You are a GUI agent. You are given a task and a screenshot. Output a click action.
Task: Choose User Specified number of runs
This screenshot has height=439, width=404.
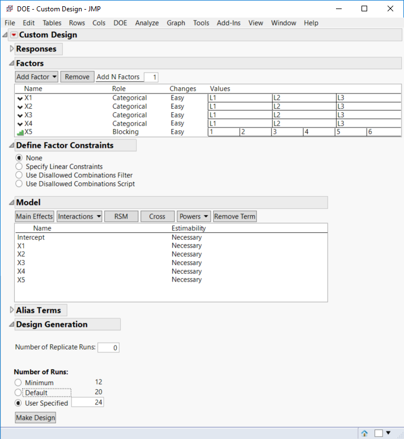(18, 403)
